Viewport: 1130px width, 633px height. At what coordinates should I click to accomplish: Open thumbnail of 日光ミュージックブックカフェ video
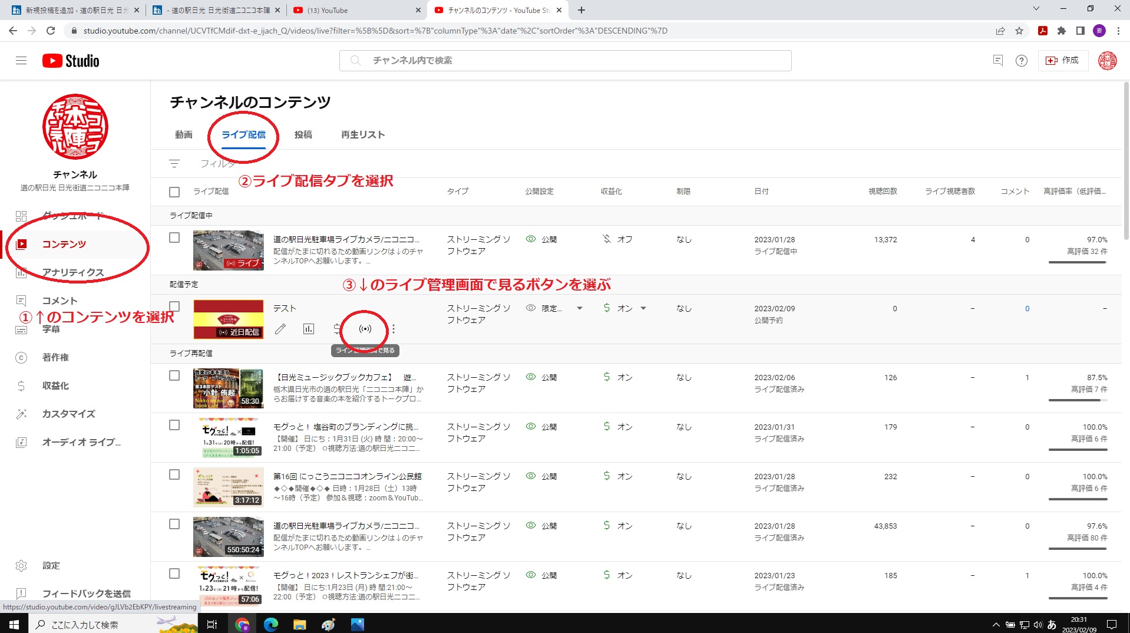(x=229, y=388)
